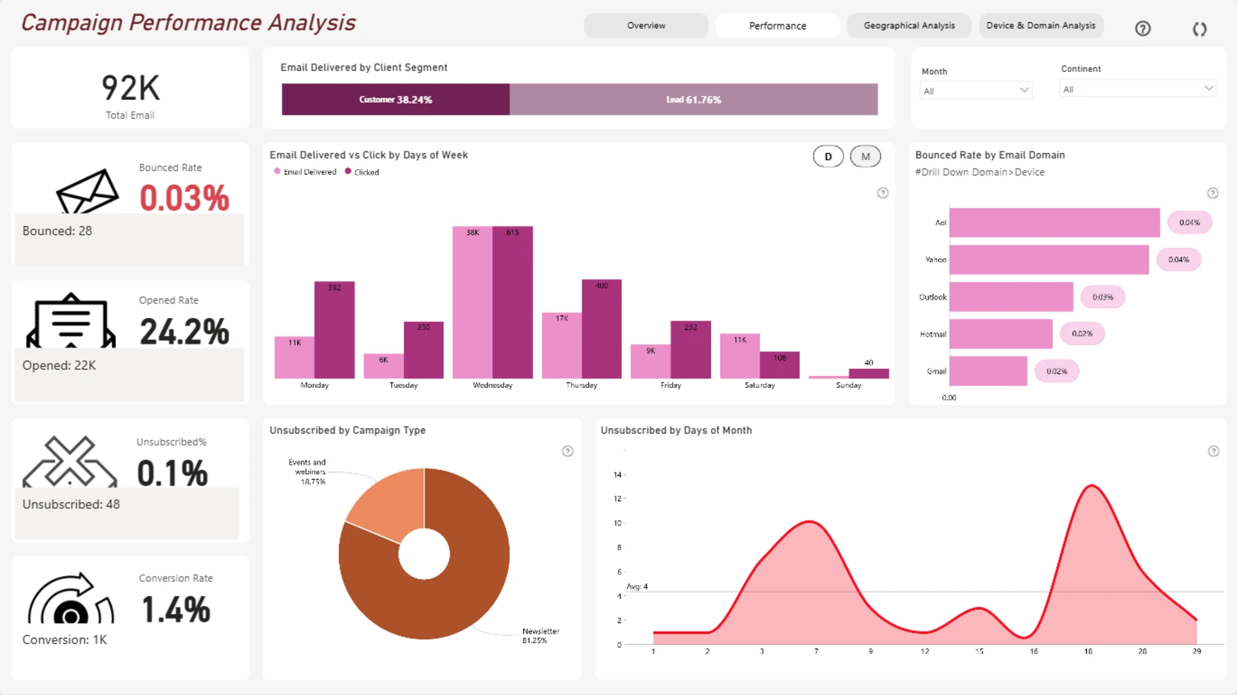Toggle the M (monthly) view button
The height and width of the screenshot is (695, 1237).
(x=865, y=156)
